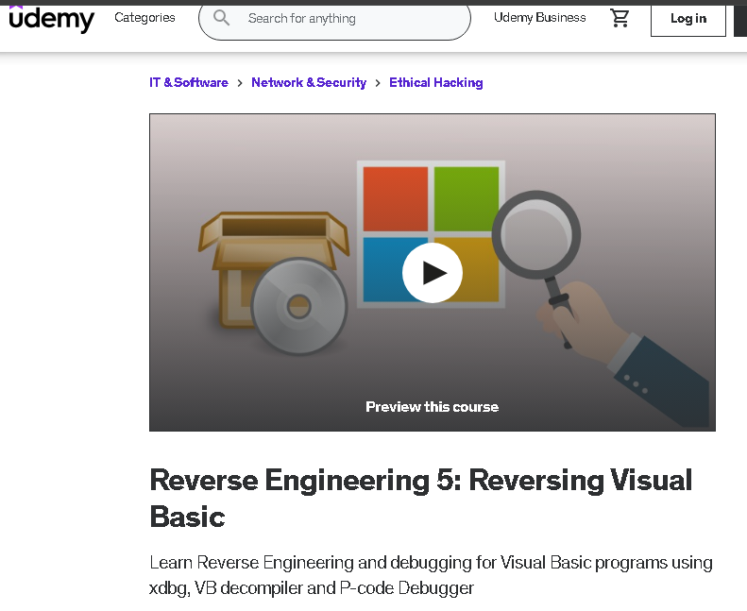Go to IT & Software breadcrumb

[x=189, y=82]
